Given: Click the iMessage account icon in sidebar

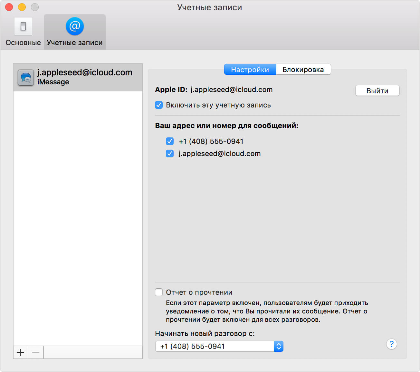Looking at the screenshot, I should point(26,78).
